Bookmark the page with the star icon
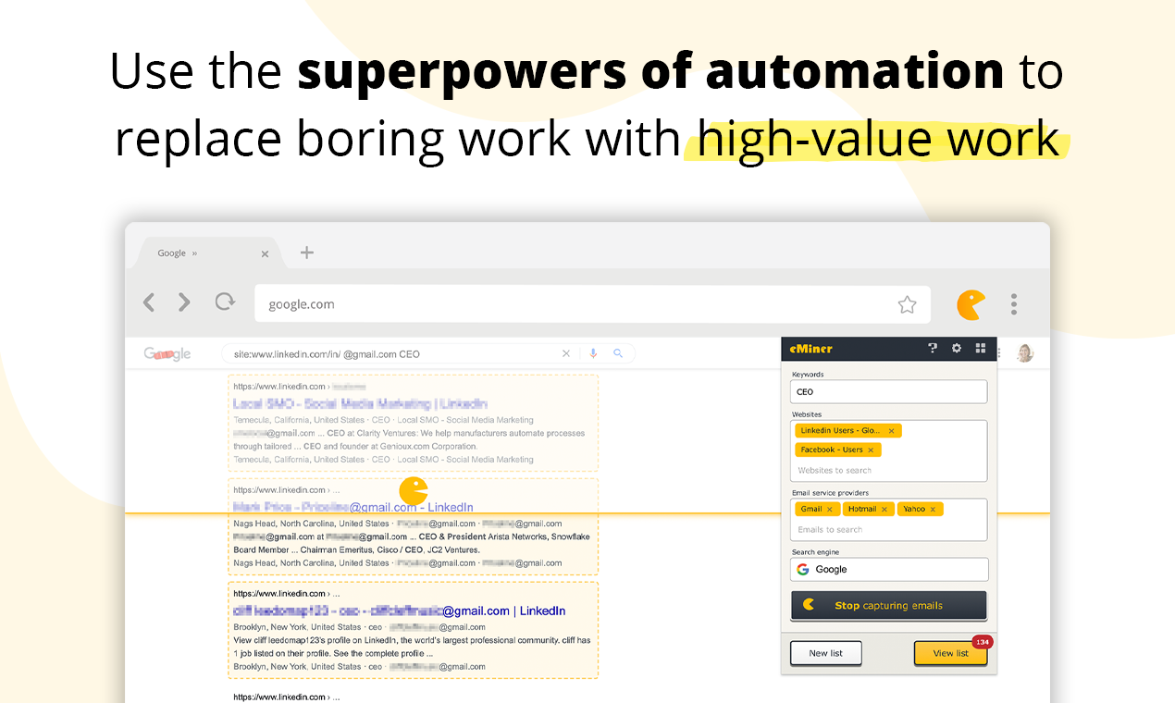Screen dimensions: 1175x703 (x=907, y=304)
